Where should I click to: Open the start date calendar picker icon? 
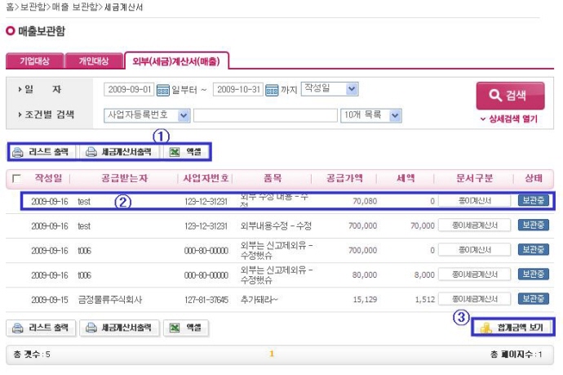click(x=162, y=89)
